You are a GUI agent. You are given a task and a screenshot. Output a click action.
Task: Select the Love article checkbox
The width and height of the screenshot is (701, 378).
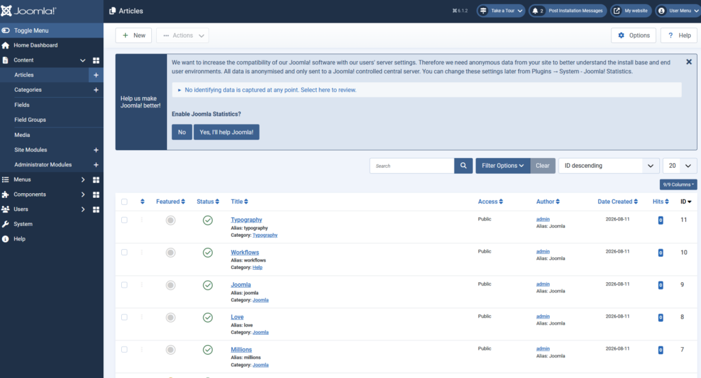pos(125,317)
